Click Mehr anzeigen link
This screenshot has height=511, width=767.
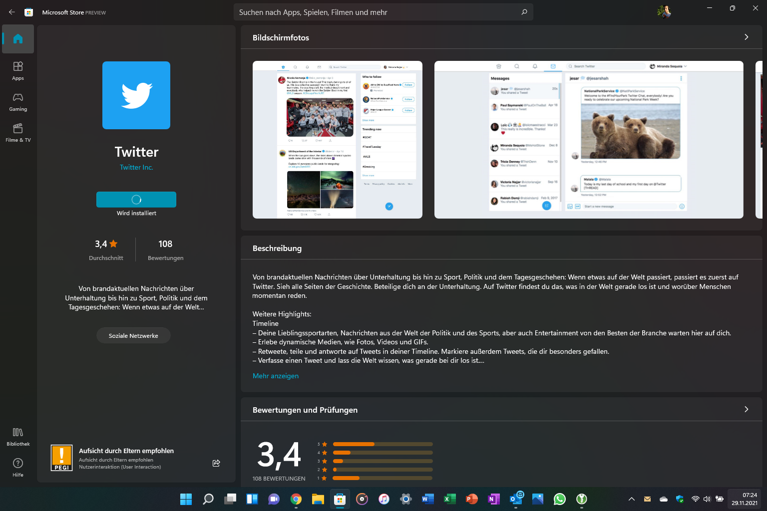click(x=276, y=376)
